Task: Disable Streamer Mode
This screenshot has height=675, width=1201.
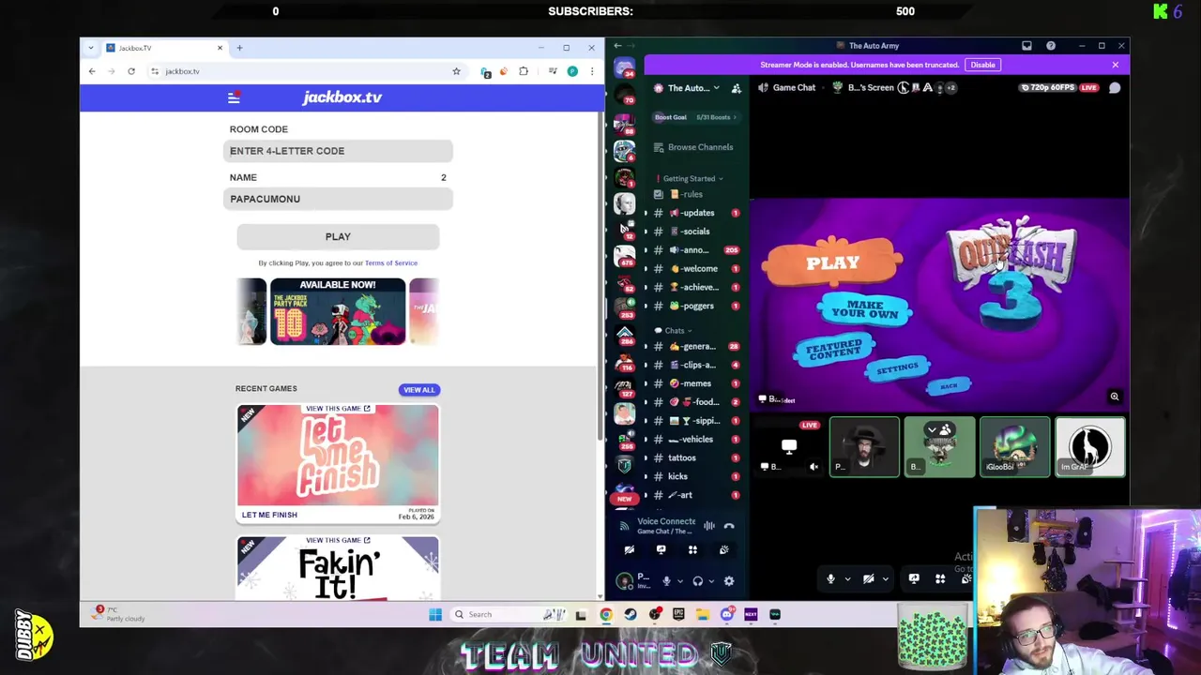Action: (x=982, y=65)
